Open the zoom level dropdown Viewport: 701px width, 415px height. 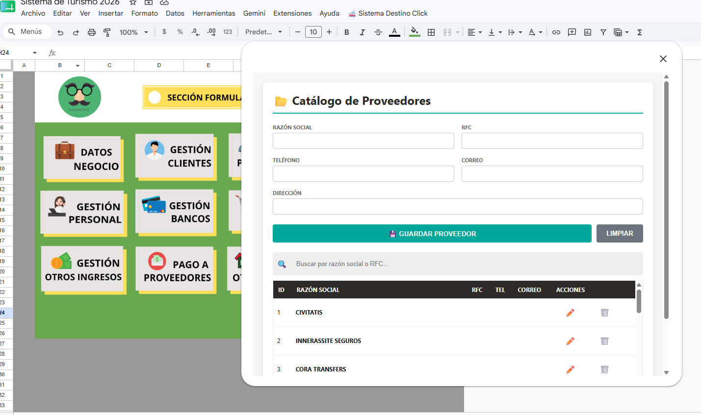[134, 32]
